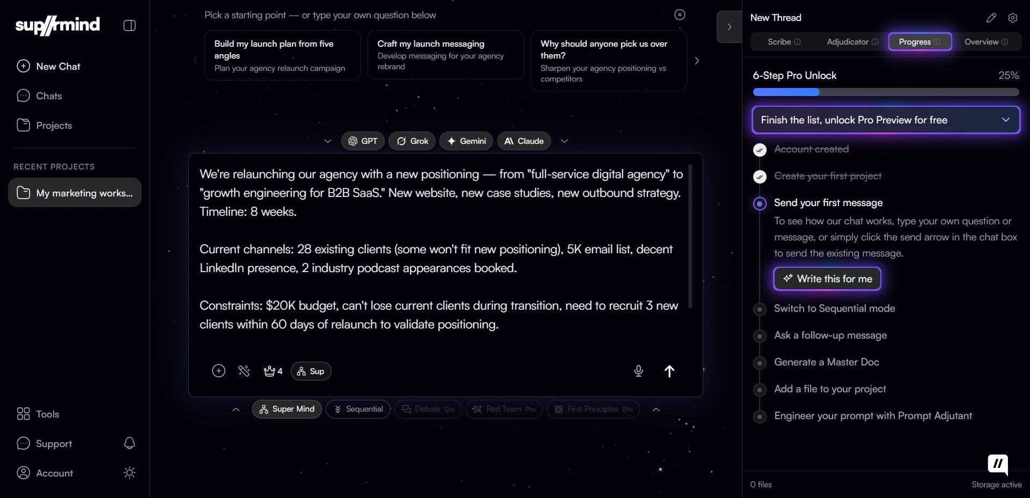Open the Chats section
Image resolution: width=1030 pixels, height=498 pixels.
click(x=39, y=96)
